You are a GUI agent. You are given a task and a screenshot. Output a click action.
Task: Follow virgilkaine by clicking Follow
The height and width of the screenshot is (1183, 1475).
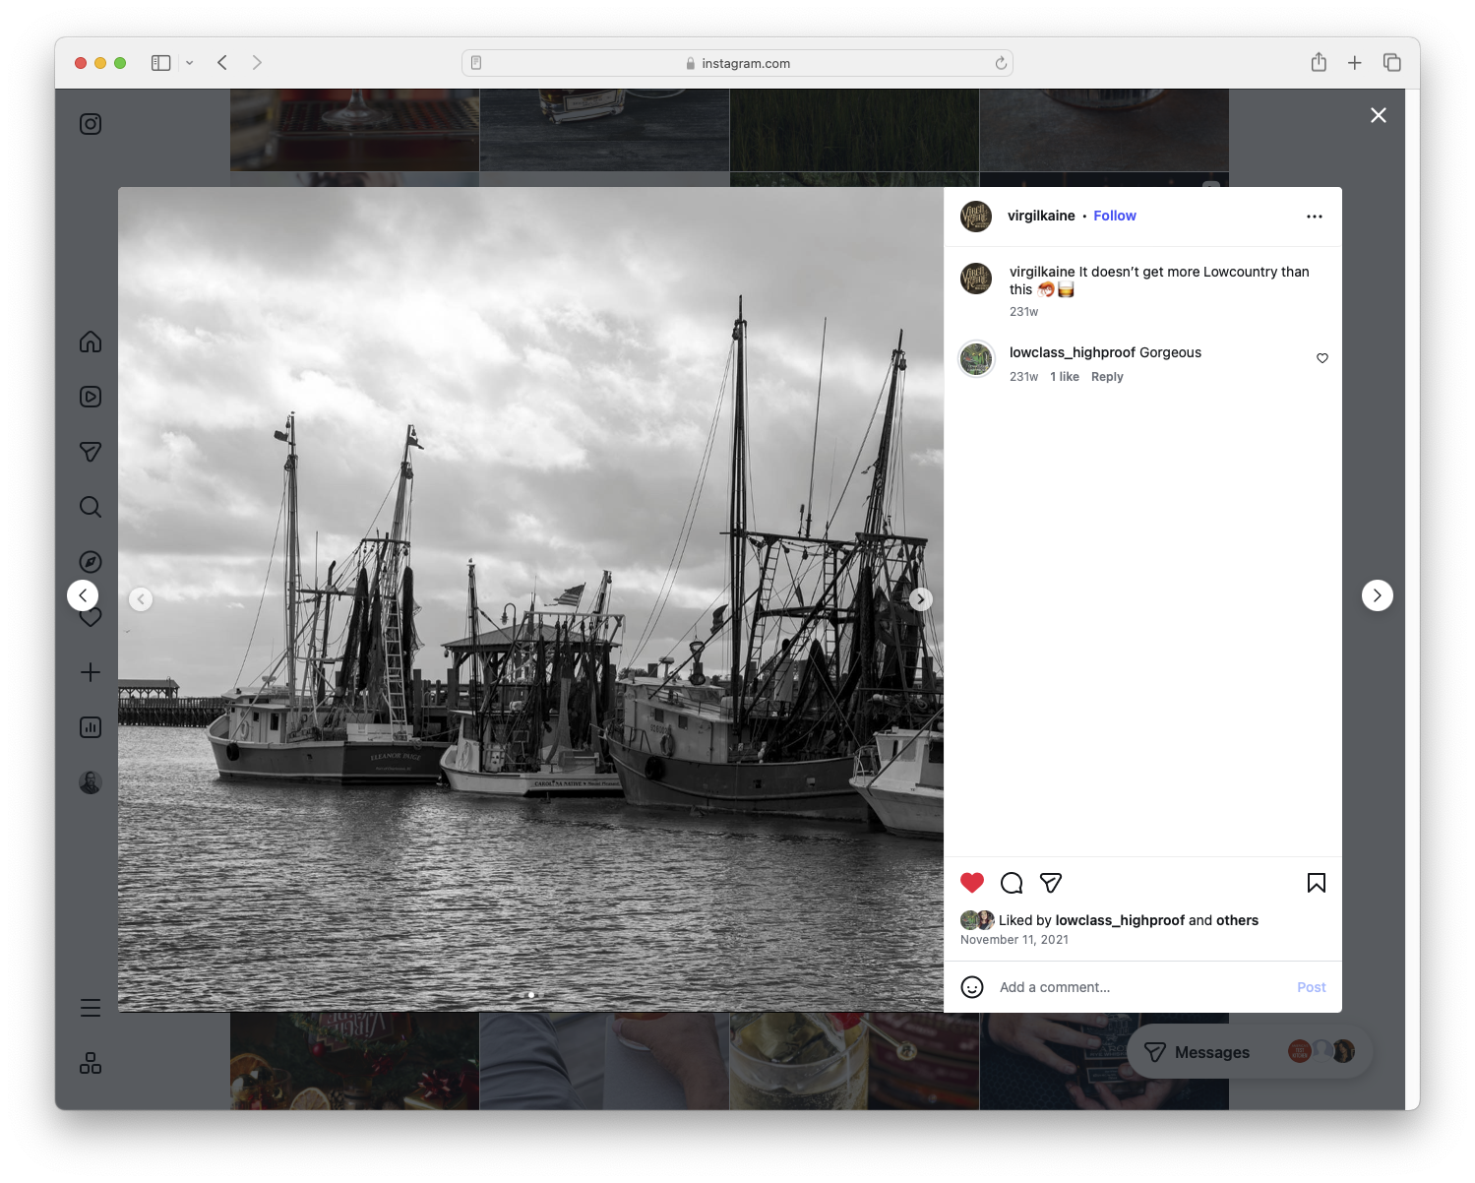(1114, 216)
